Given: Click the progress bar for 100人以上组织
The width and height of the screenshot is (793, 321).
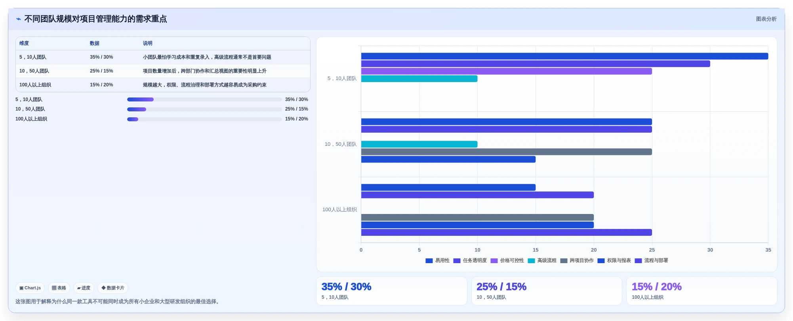Looking at the screenshot, I should click(204, 119).
